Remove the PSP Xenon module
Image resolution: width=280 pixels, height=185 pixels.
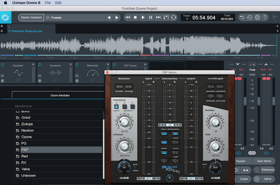pos(145,64)
